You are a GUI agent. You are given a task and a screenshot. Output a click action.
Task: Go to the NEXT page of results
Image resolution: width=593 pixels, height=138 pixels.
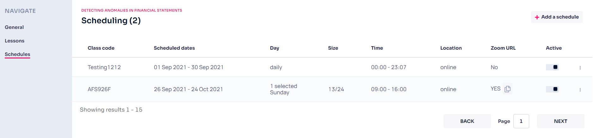[x=560, y=121]
